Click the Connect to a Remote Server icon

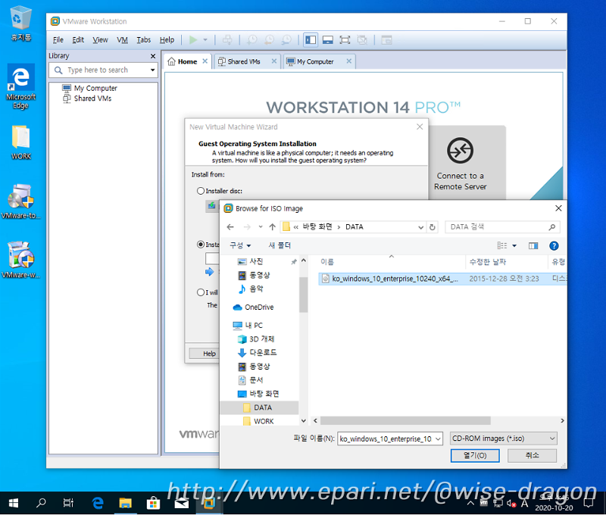pyautogui.click(x=460, y=150)
